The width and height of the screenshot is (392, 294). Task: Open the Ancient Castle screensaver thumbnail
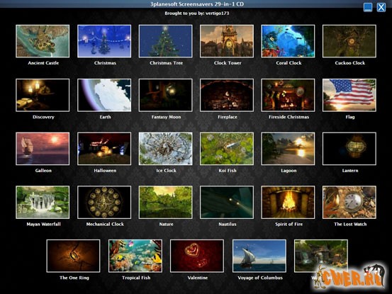(43, 41)
